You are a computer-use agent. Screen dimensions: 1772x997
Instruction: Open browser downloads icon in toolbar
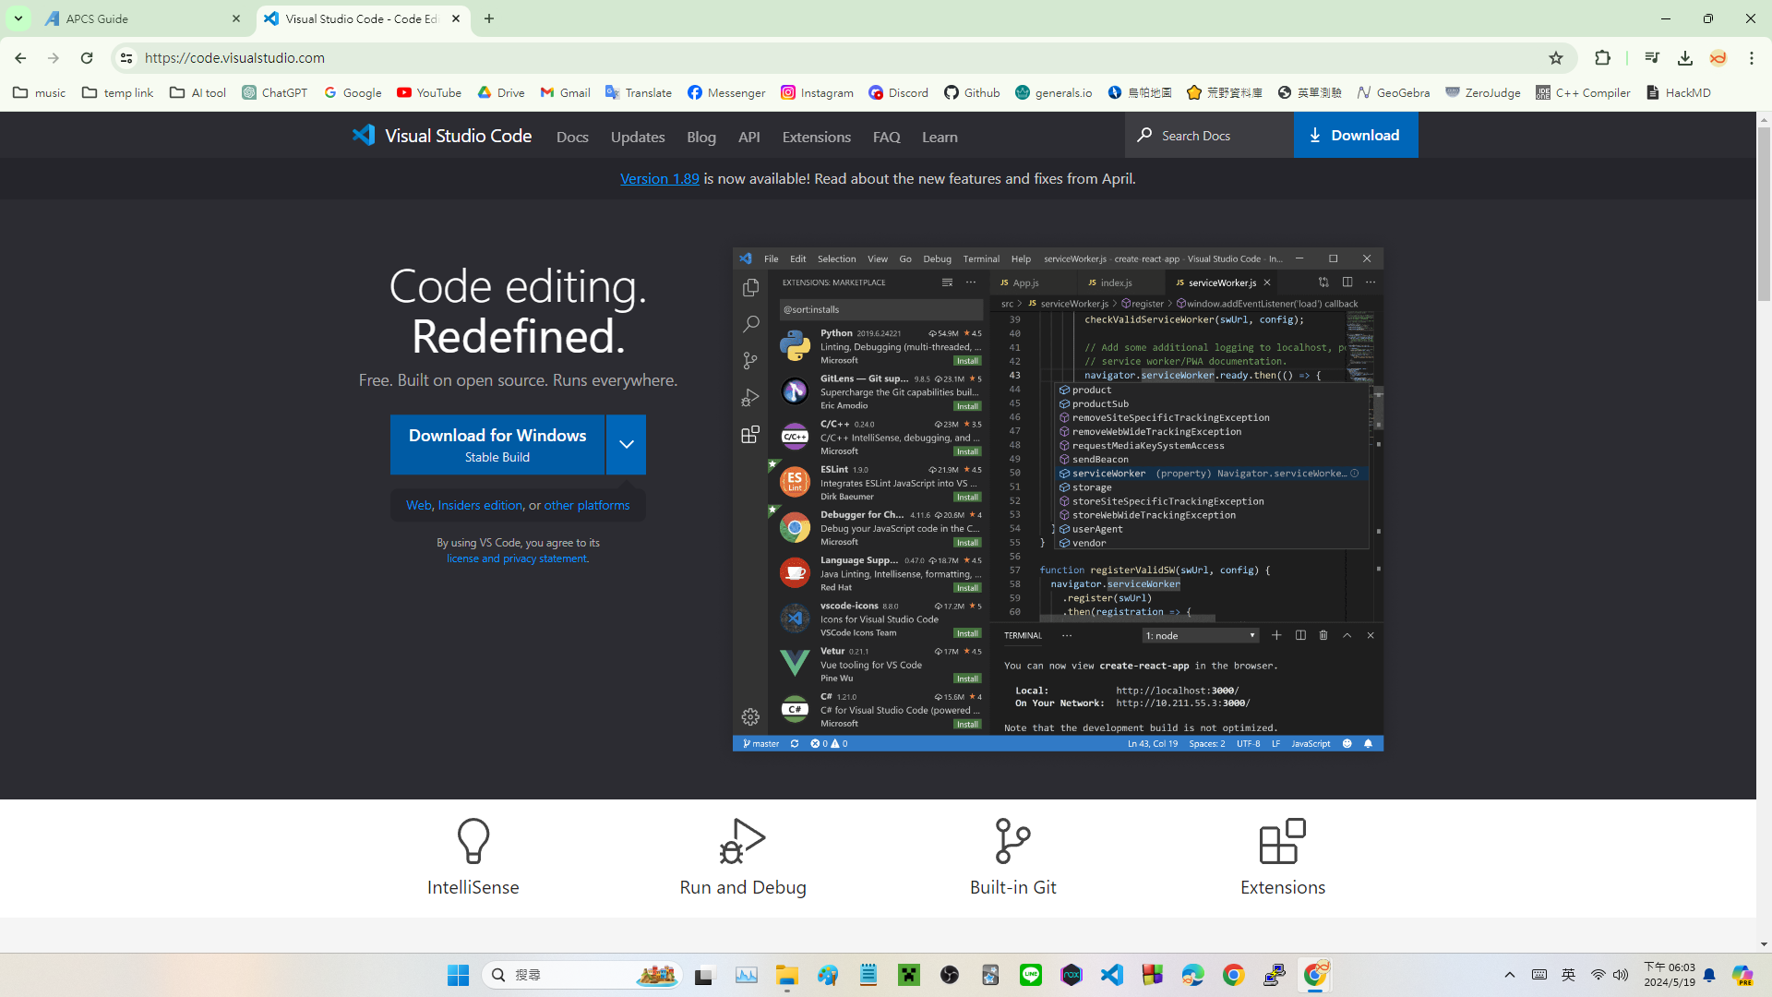1685,57
